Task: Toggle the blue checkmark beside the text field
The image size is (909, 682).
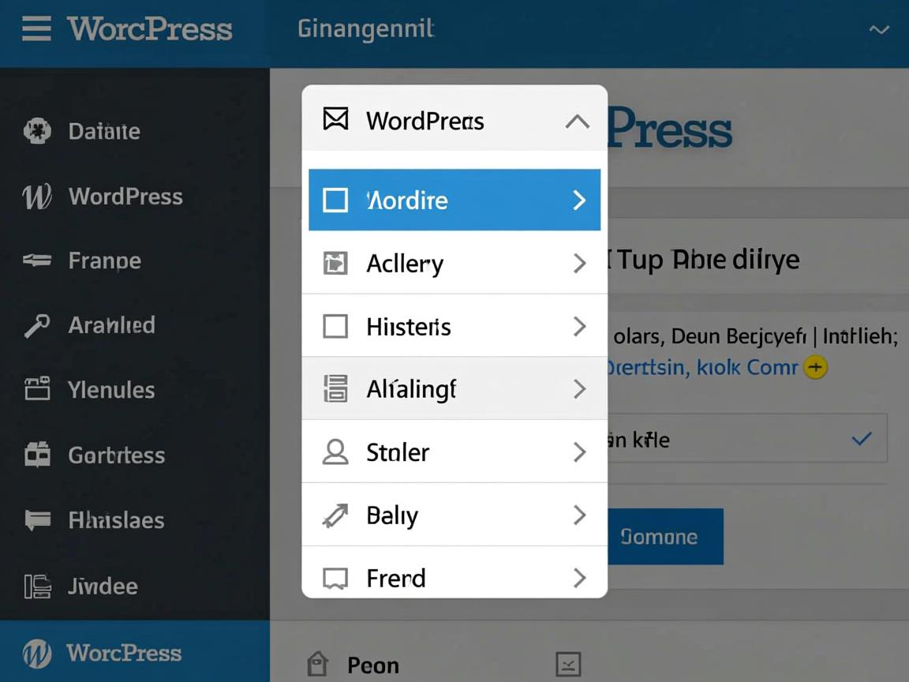Action: [862, 439]
